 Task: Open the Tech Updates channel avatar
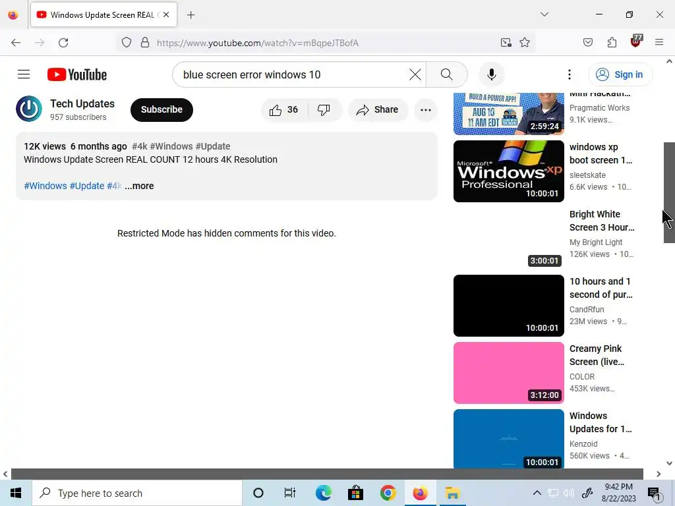29,109
